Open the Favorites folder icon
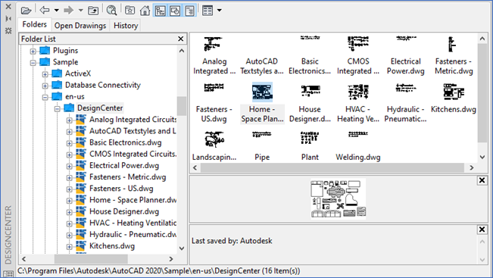This screenshot has width=493, height=278. point(129,11)
